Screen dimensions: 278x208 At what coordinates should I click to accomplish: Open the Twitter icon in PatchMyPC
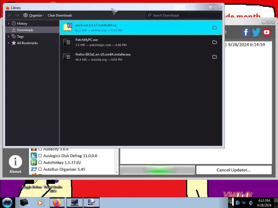point(256,32)
